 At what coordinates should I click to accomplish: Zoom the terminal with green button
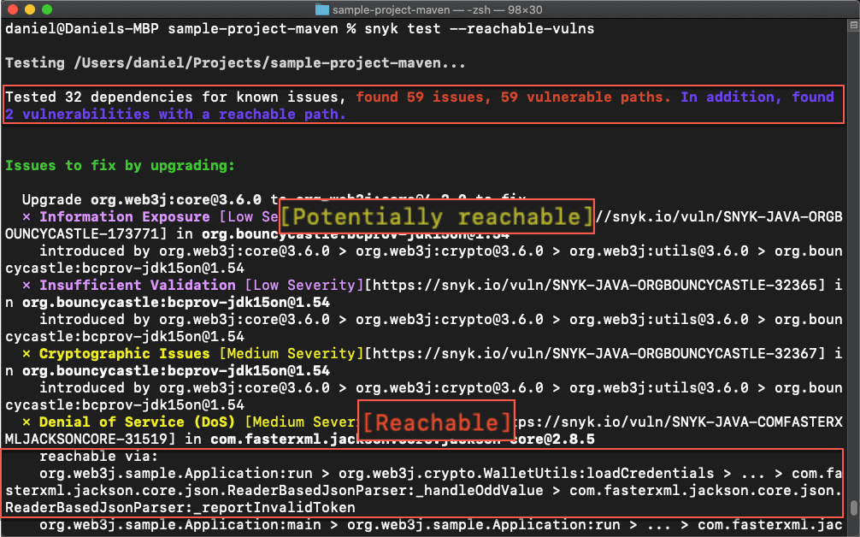coord(47,9)
